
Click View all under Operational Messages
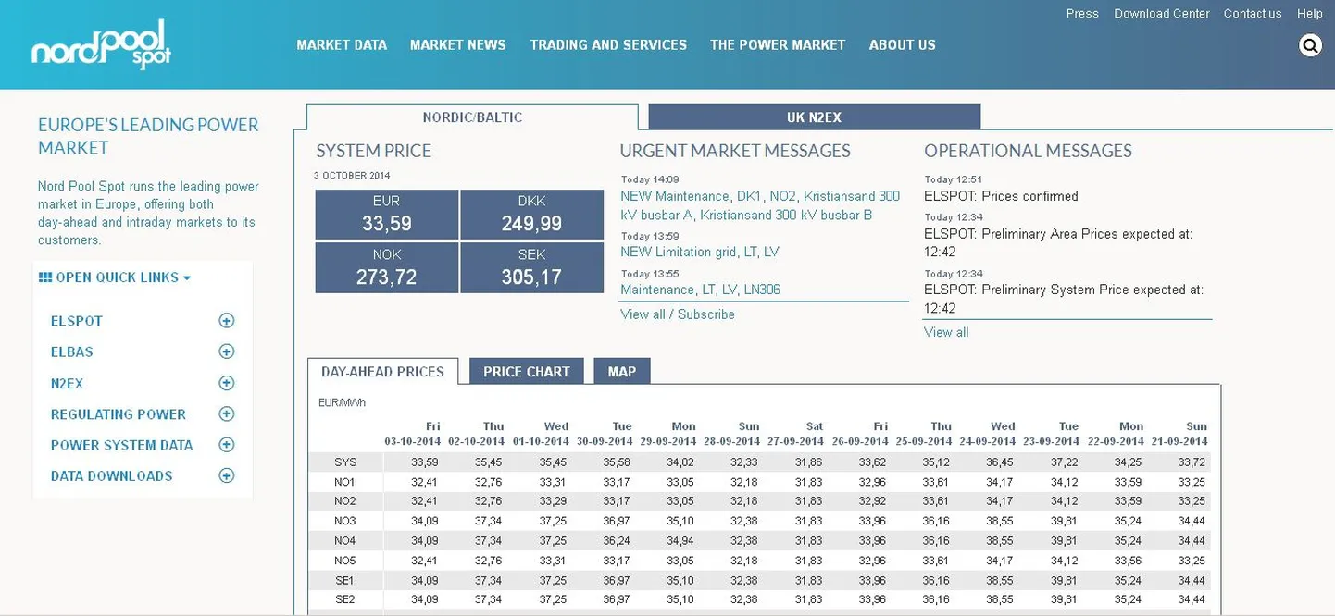click(946, 332)
